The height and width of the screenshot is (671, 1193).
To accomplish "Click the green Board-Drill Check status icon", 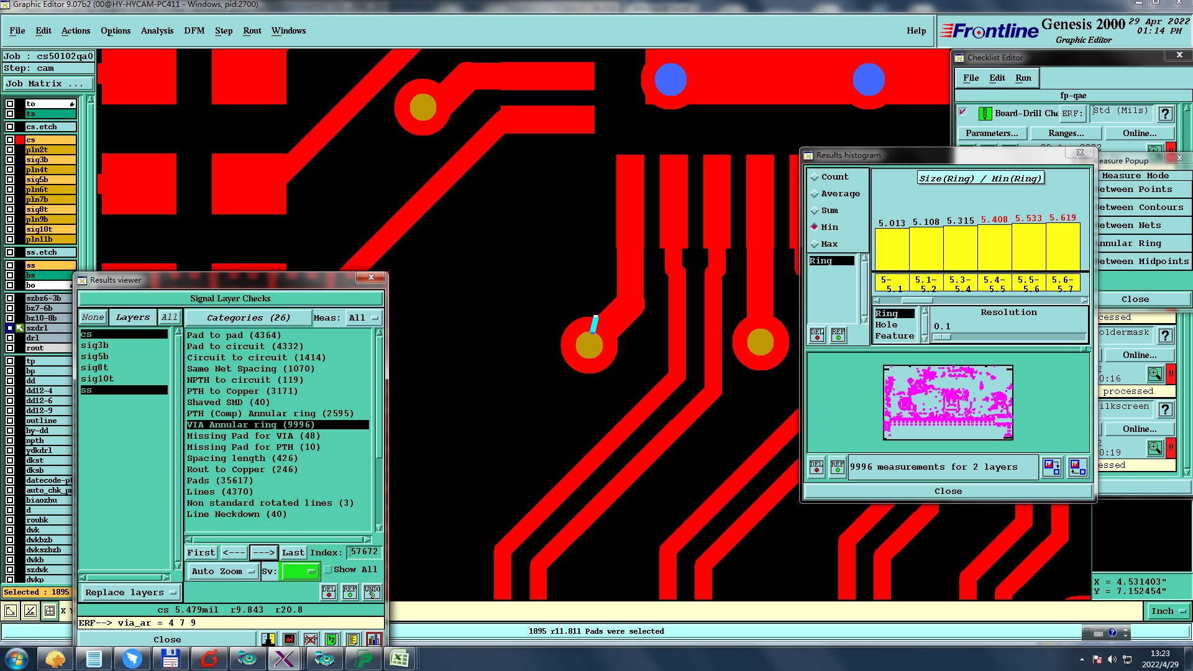I will 985,114.
